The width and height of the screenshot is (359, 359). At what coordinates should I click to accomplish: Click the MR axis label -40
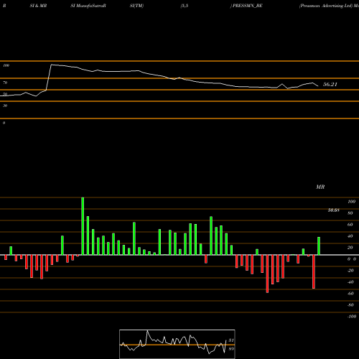coord(350,282)
